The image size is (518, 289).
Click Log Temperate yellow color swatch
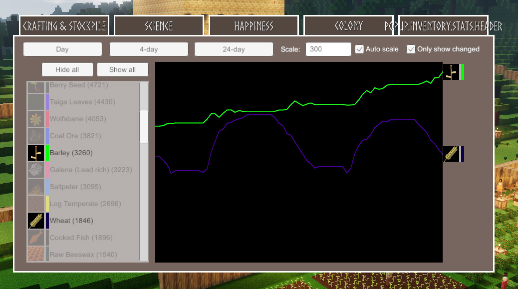tap(47, 204)
